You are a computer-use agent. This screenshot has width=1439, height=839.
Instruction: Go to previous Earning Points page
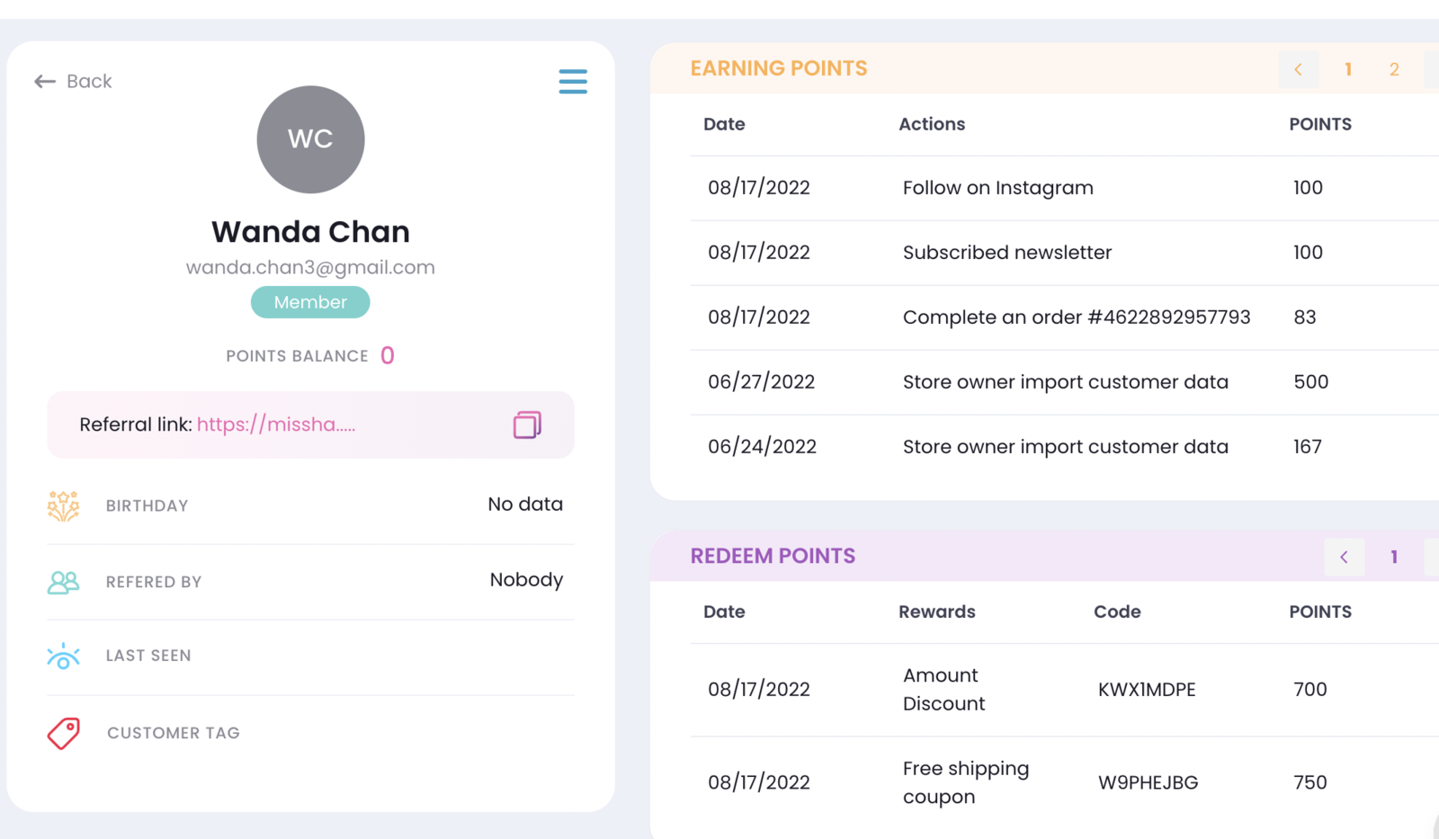pos(1298,69)
